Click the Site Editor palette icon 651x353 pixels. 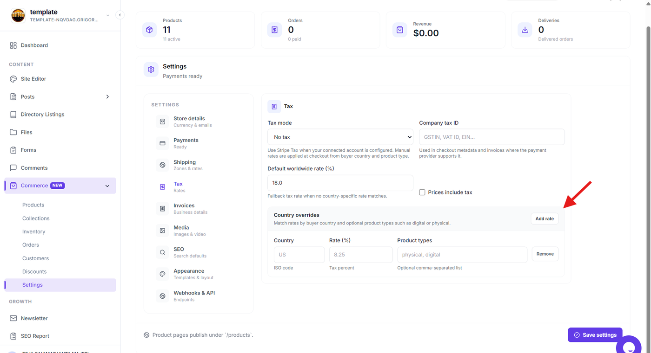pos(13,79)
